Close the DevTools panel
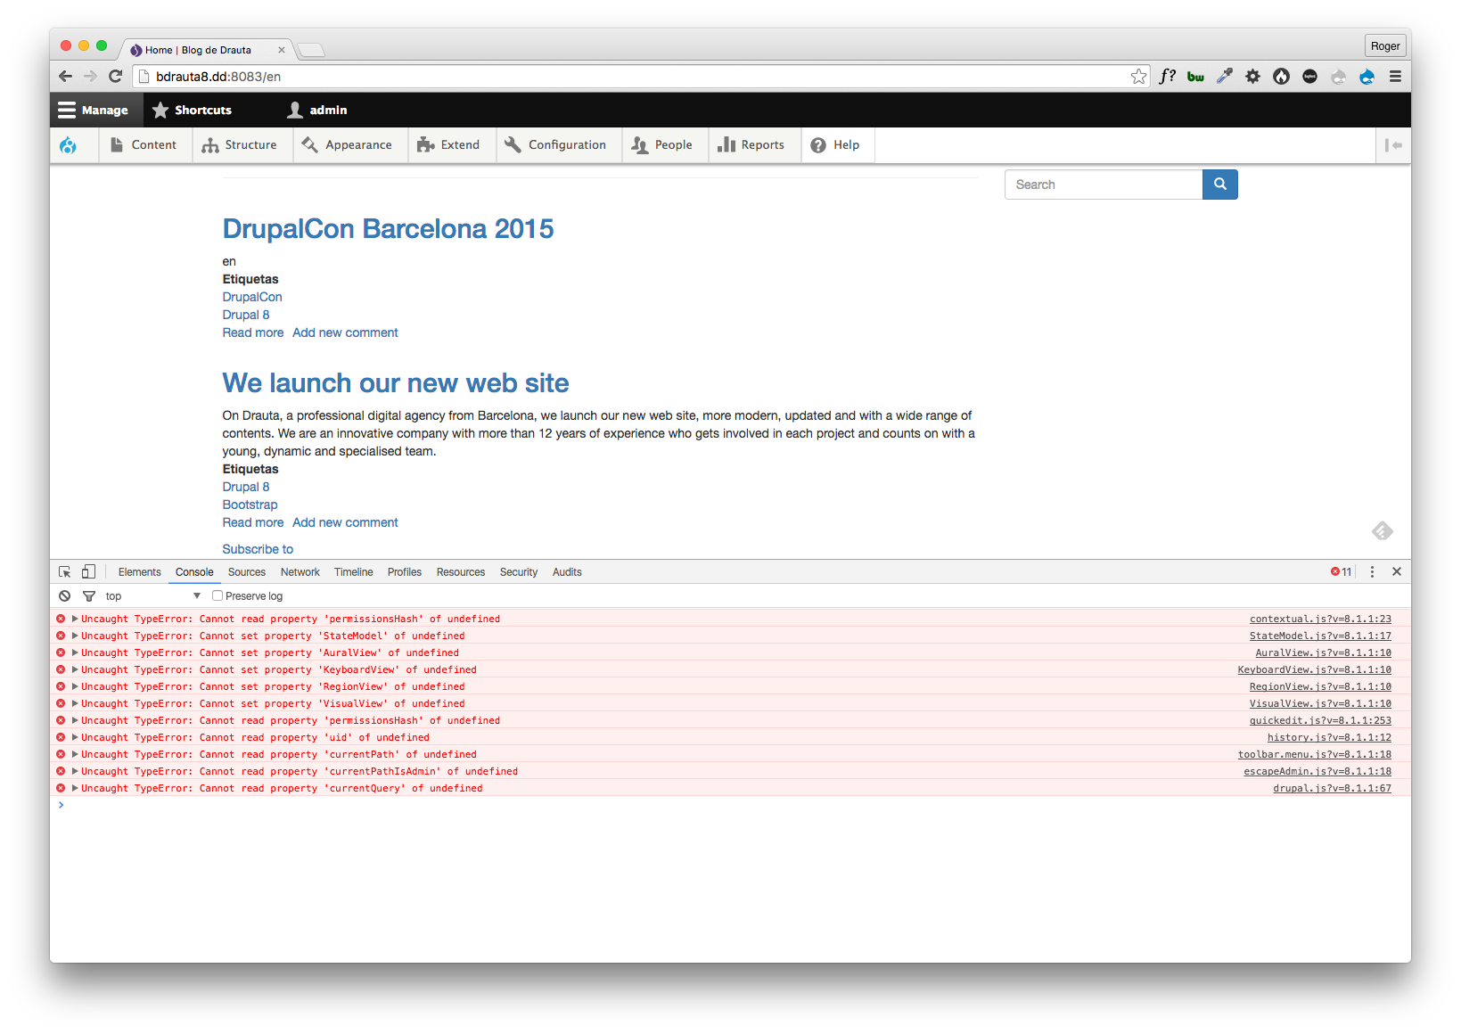The width and height of the screenshot is (1461, 1034). pyautogui.click(x=1397, y=572)
